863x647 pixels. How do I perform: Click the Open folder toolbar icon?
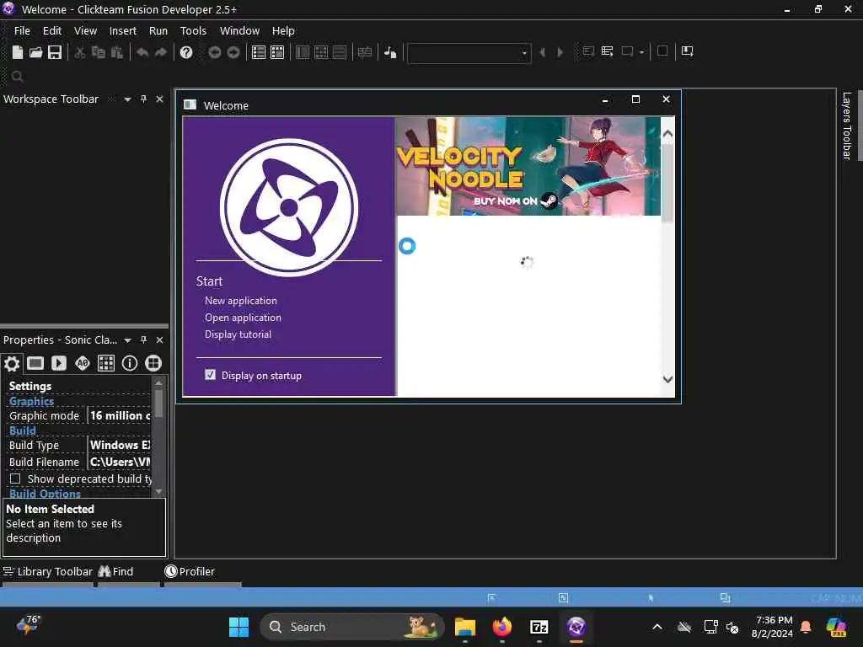click(x=35, y=52)
